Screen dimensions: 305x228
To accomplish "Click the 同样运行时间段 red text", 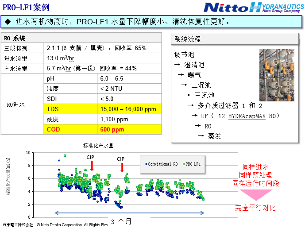I will (255, 183).
